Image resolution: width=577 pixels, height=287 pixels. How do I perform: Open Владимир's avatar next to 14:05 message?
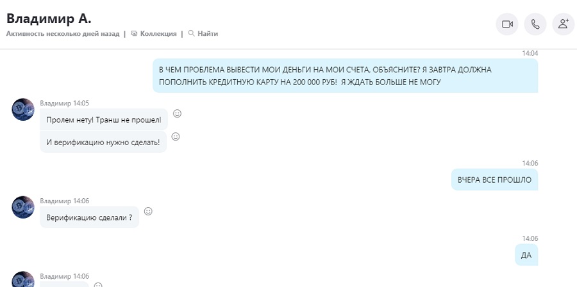(23, 109)
